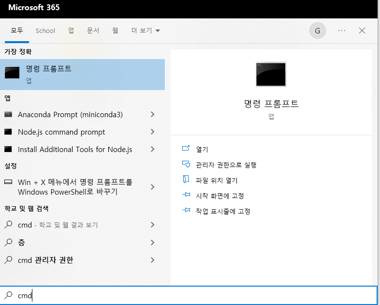
Task: Select Install Additional Tools for Node.js text
Action: 75,150
